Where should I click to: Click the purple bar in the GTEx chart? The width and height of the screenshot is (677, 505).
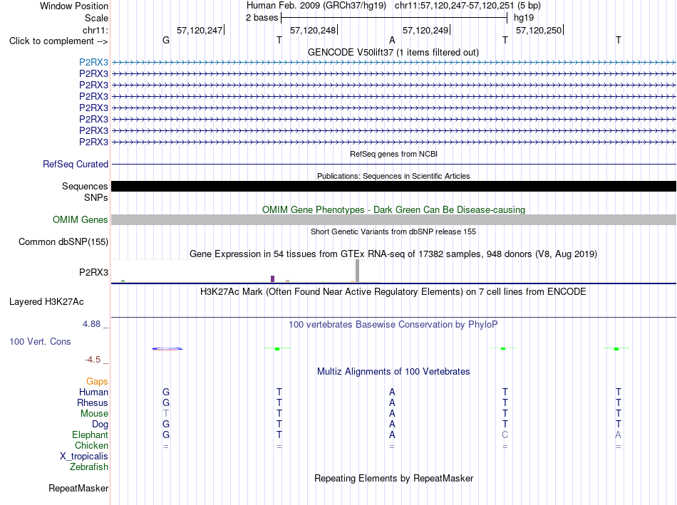272,278
